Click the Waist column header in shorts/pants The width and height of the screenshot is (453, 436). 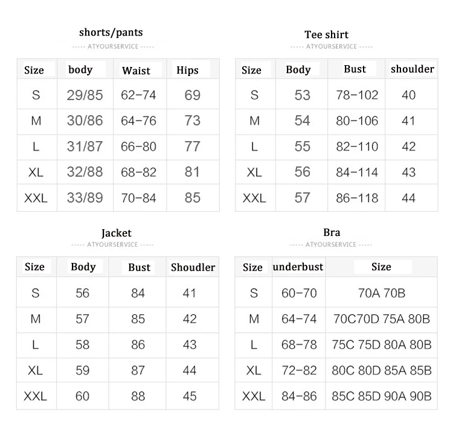click(x=136, y=71)
